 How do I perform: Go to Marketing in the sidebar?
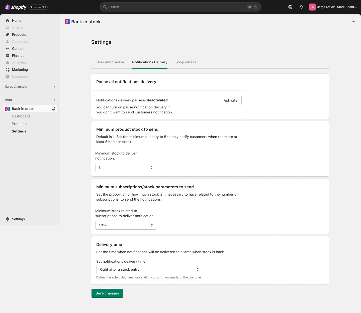pyautogui.click(x=20, y=70)
